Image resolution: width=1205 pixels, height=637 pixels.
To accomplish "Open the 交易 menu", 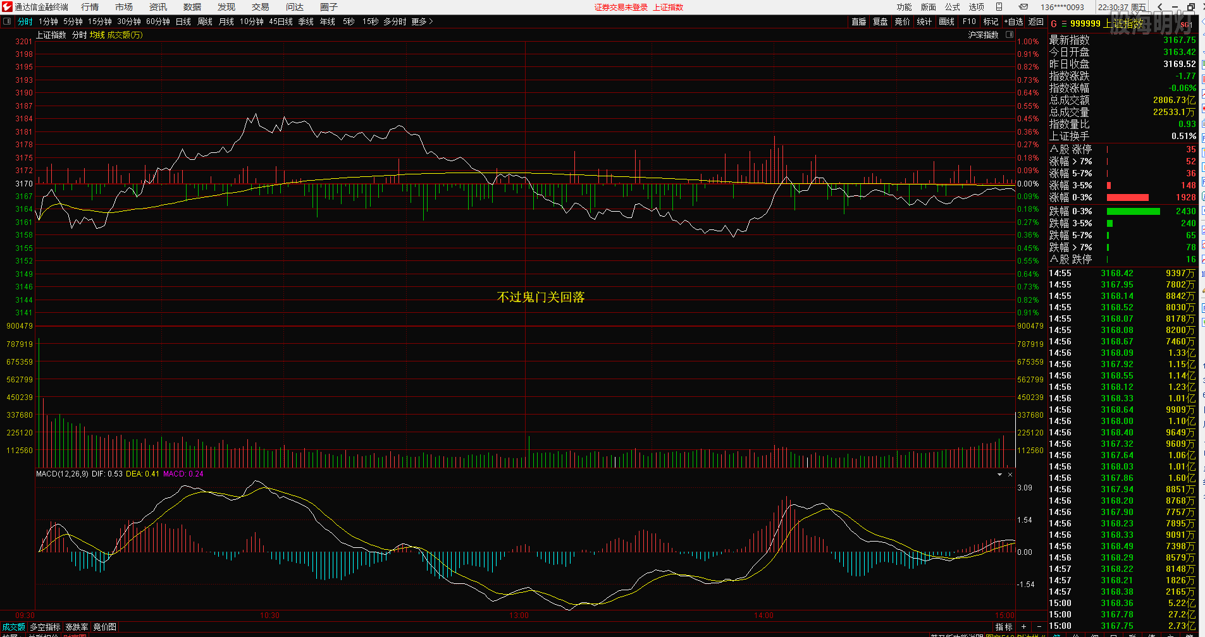I will [261, 7].
